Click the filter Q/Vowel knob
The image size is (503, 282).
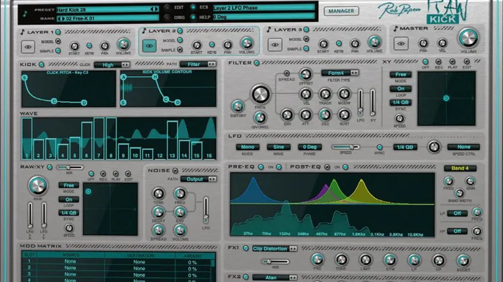(x=260, y=118)
